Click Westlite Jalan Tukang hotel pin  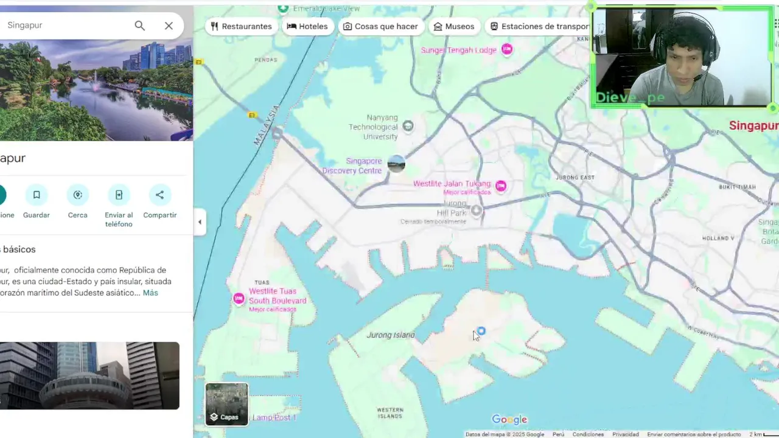500,186
